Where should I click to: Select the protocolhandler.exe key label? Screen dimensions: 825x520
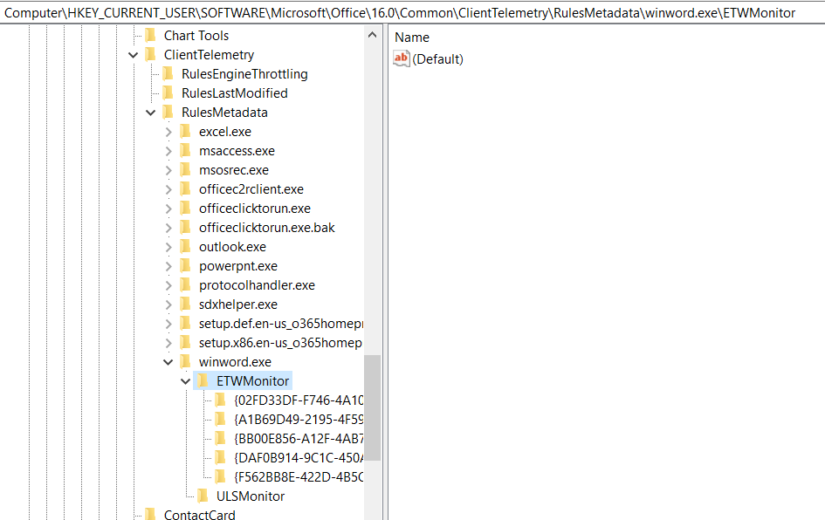(x=257, y=285)
